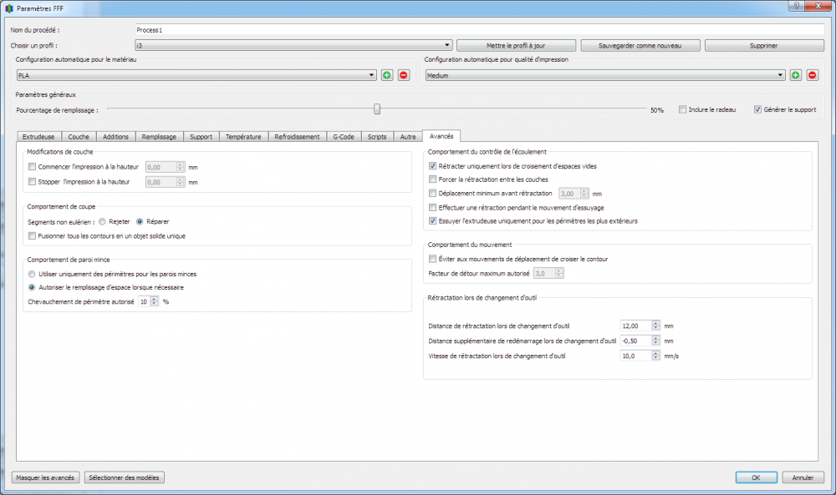Image resolution: width=836 pixels, height=495 pixels.
Task: Open the Scripts tab
Action: 377,137
